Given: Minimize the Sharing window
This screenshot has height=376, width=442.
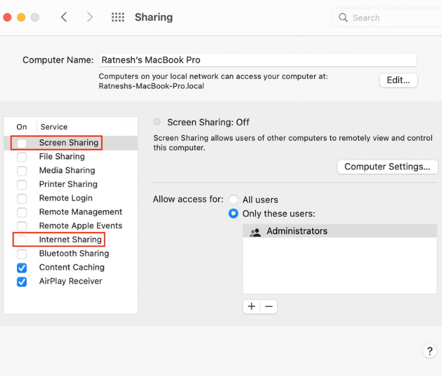Looking at the screenshot, I should coord(21,18).
